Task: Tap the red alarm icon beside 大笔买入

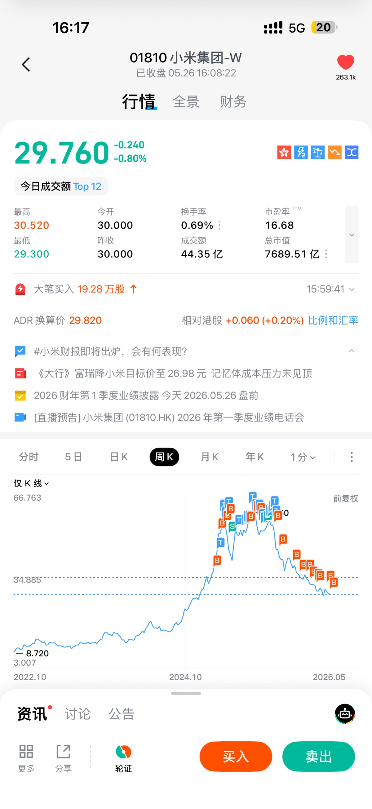Action: pos(20,289)
